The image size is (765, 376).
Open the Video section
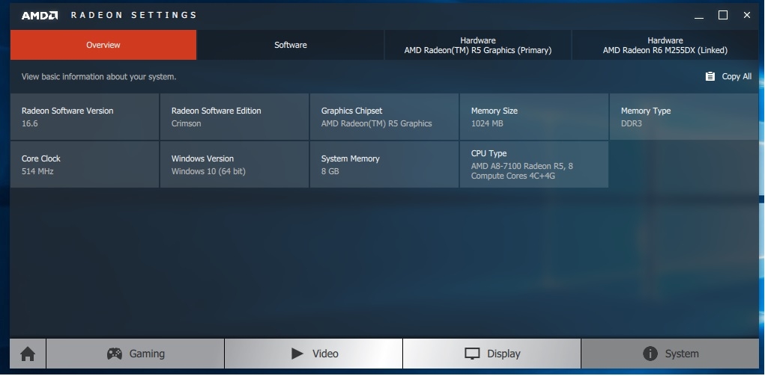tap(314, 354)
